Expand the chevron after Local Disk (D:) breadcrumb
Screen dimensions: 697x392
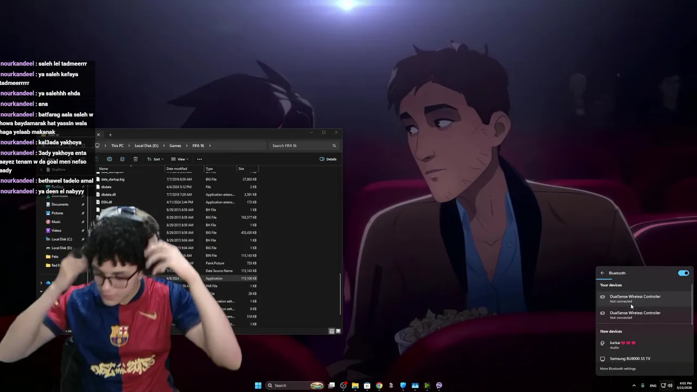164,145
